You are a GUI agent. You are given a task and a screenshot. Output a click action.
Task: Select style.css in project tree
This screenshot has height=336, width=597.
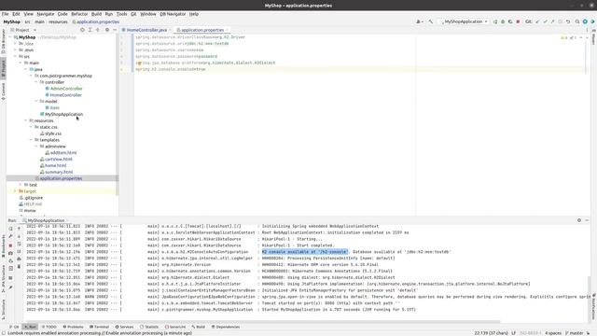click(53, 133)
